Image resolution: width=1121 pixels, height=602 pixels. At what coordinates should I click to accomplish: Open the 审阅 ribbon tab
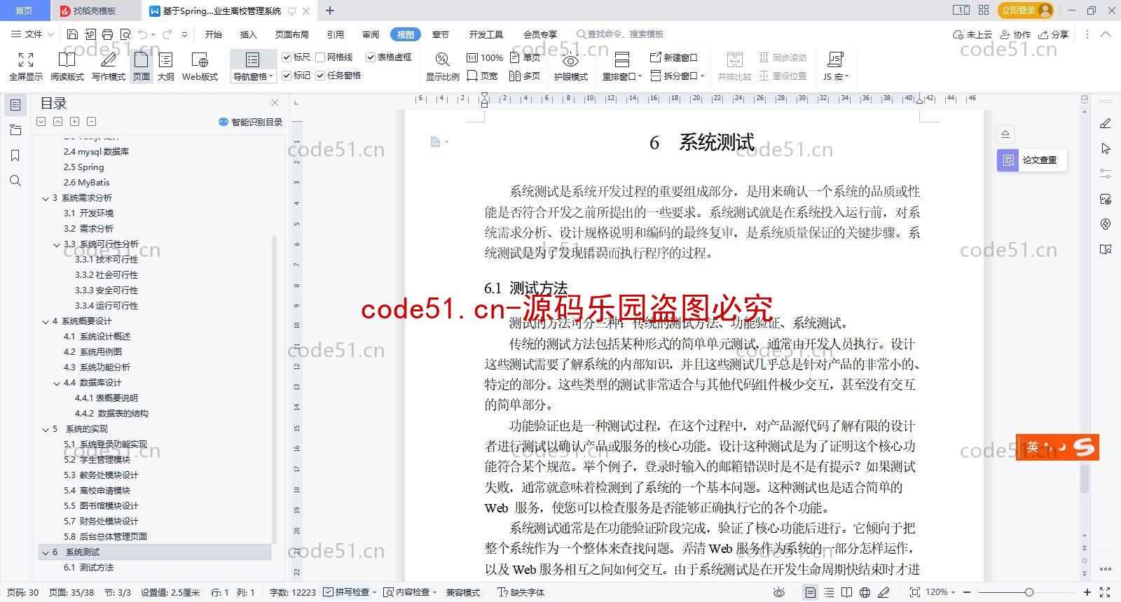[x=371, y=34]
